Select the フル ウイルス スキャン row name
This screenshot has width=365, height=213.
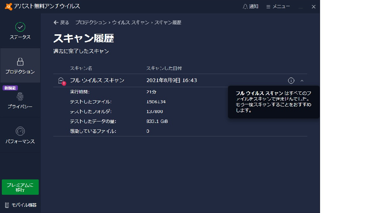click(x=97, y=80)
